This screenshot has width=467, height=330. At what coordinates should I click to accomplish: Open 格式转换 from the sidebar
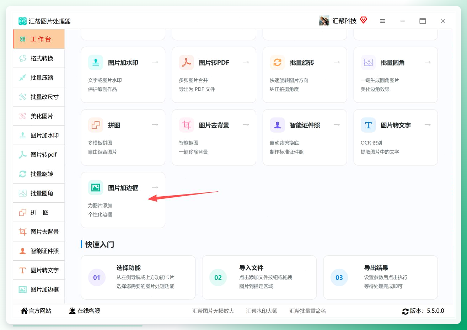tap(39, 58)
